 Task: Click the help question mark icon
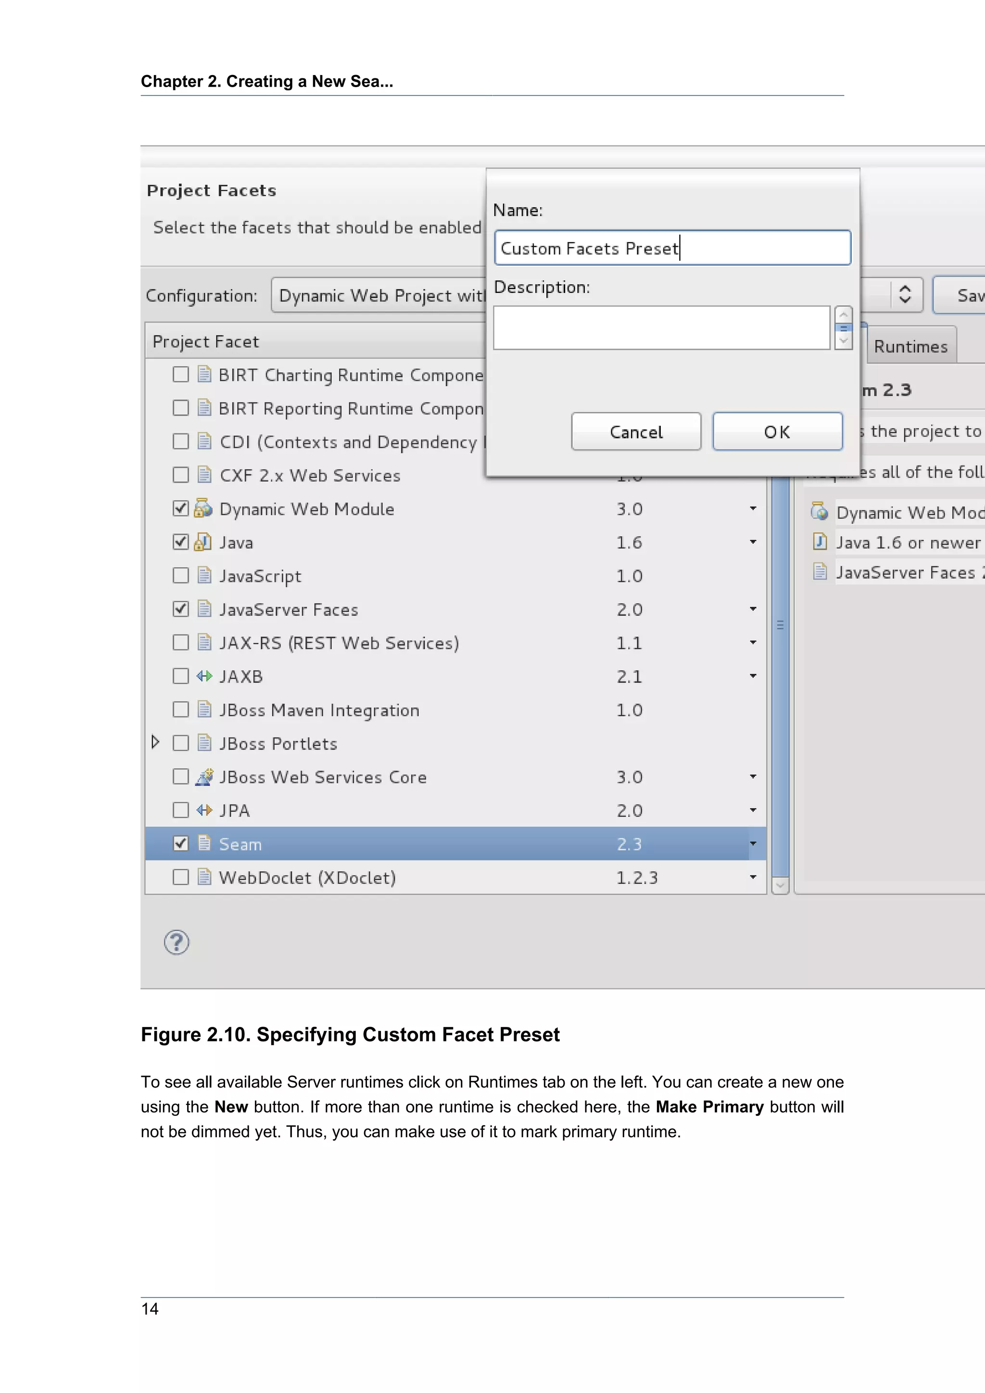(177, 942)
